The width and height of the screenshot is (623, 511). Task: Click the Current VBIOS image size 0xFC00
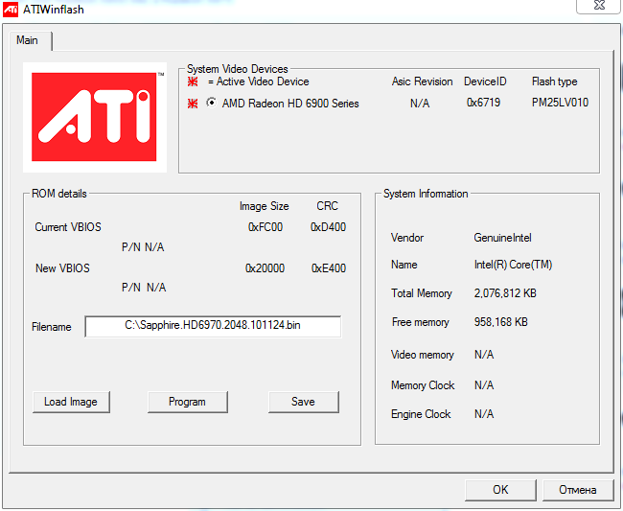tap(265, 227)
